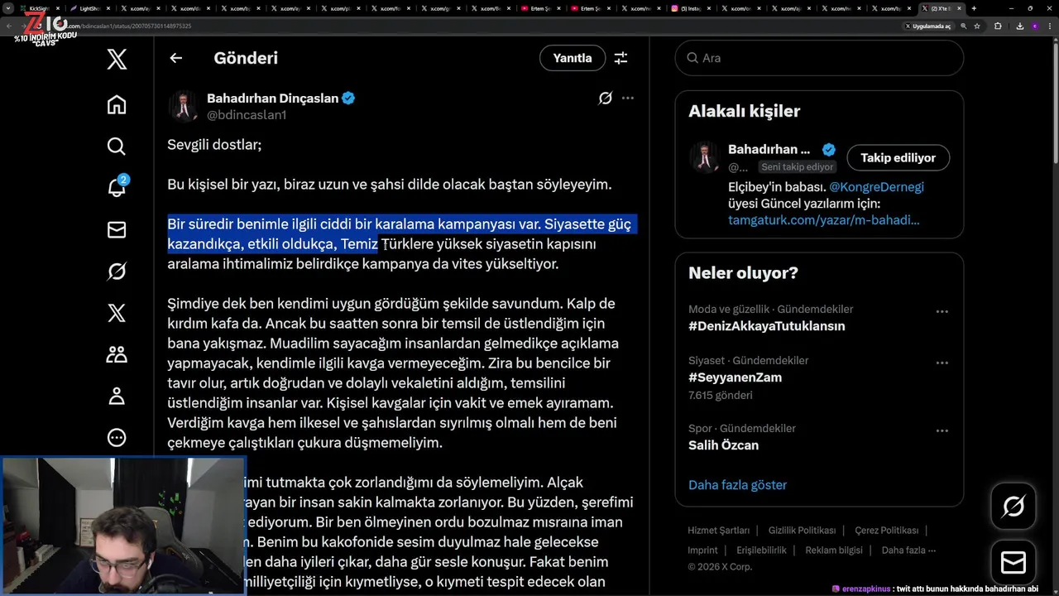Open Profile person icon in sidebar

117,396
